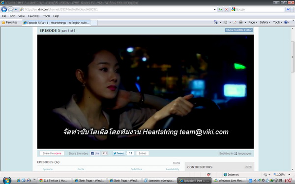
Task: Click the page vertical scrollbar thumb
Action: coord(293,57)
